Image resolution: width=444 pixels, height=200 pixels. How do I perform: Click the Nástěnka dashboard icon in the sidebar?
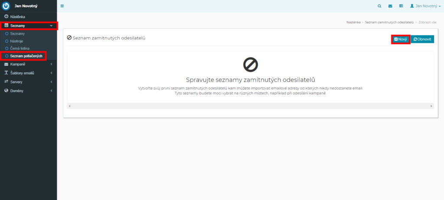pos(6,16)
